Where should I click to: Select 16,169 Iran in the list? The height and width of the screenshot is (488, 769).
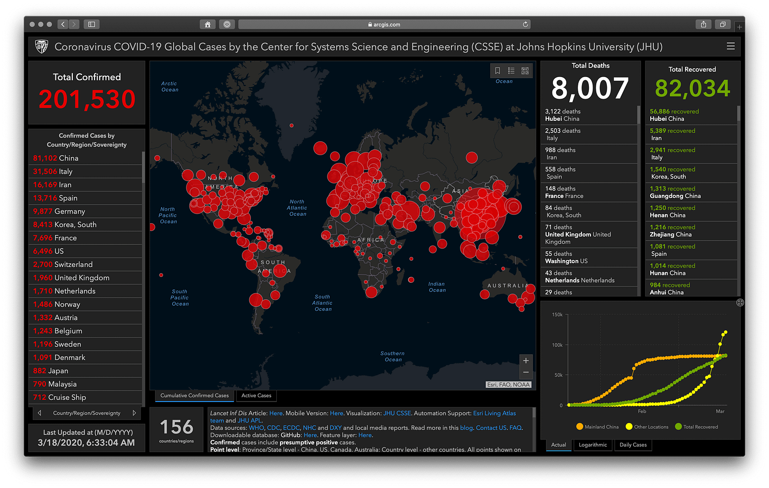pos(85,185)
